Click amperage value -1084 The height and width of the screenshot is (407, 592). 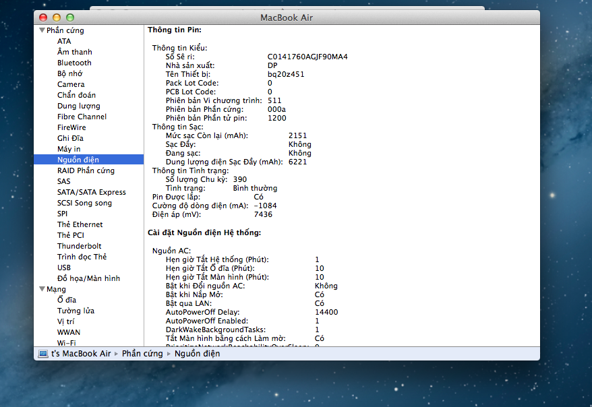click(x=266, y=206)
